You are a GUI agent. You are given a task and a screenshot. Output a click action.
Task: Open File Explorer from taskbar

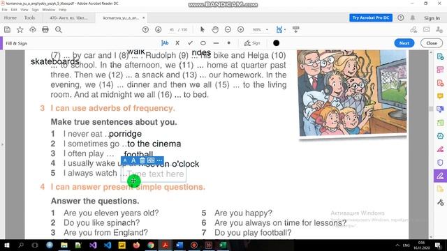(x=64, y=245)
